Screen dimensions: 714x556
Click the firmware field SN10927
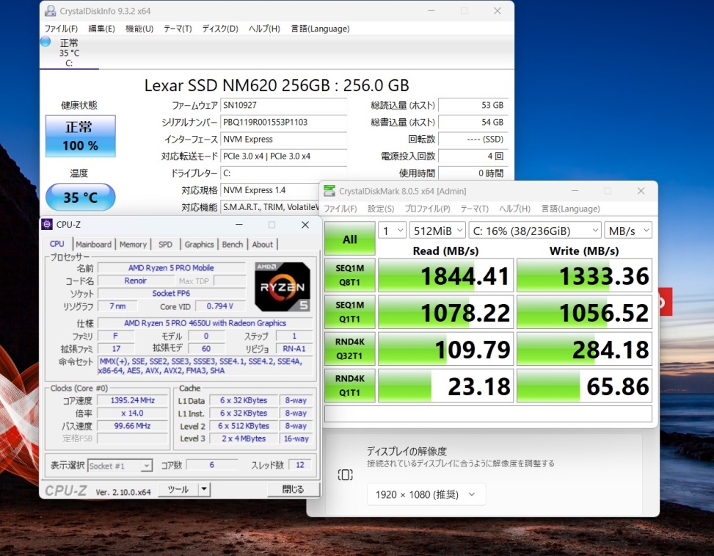tap(283, 105)
